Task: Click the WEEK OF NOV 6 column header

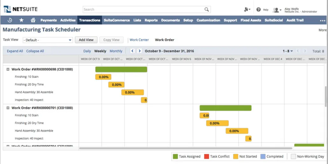Action: [x=181, y=59]
